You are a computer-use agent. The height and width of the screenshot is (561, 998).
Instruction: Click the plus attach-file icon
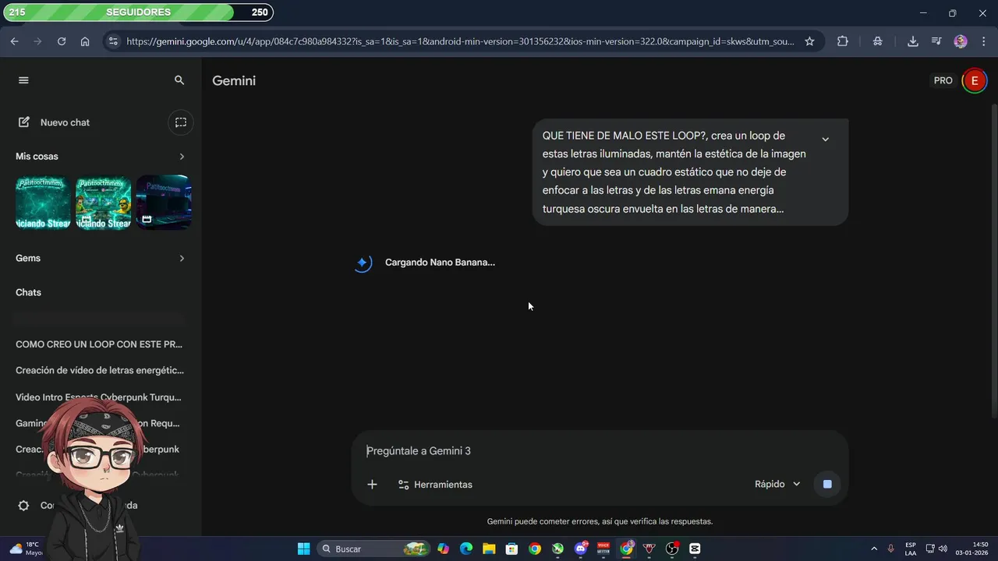point(372,485)
